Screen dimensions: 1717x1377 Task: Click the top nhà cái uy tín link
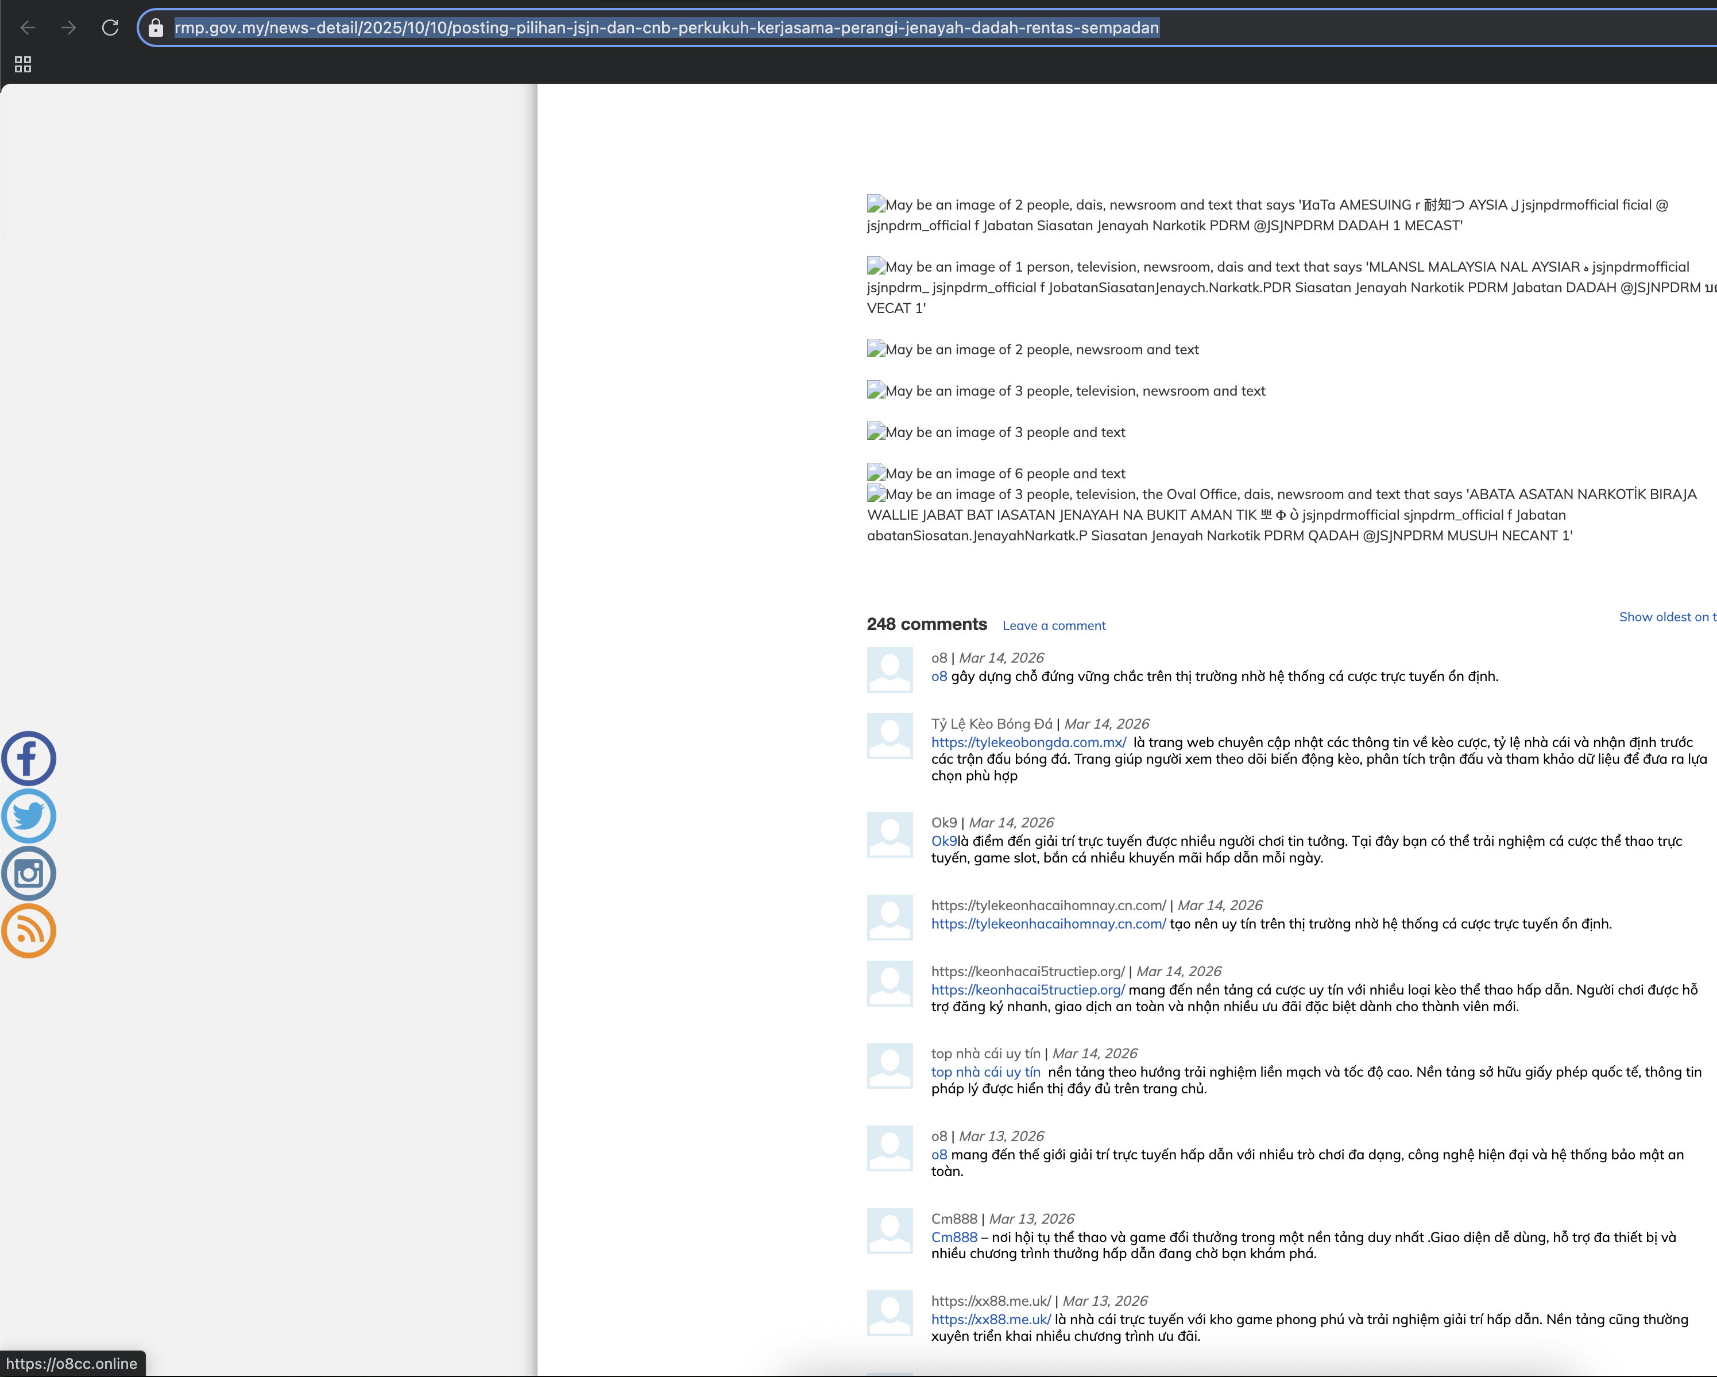[x=985, y=1072]
